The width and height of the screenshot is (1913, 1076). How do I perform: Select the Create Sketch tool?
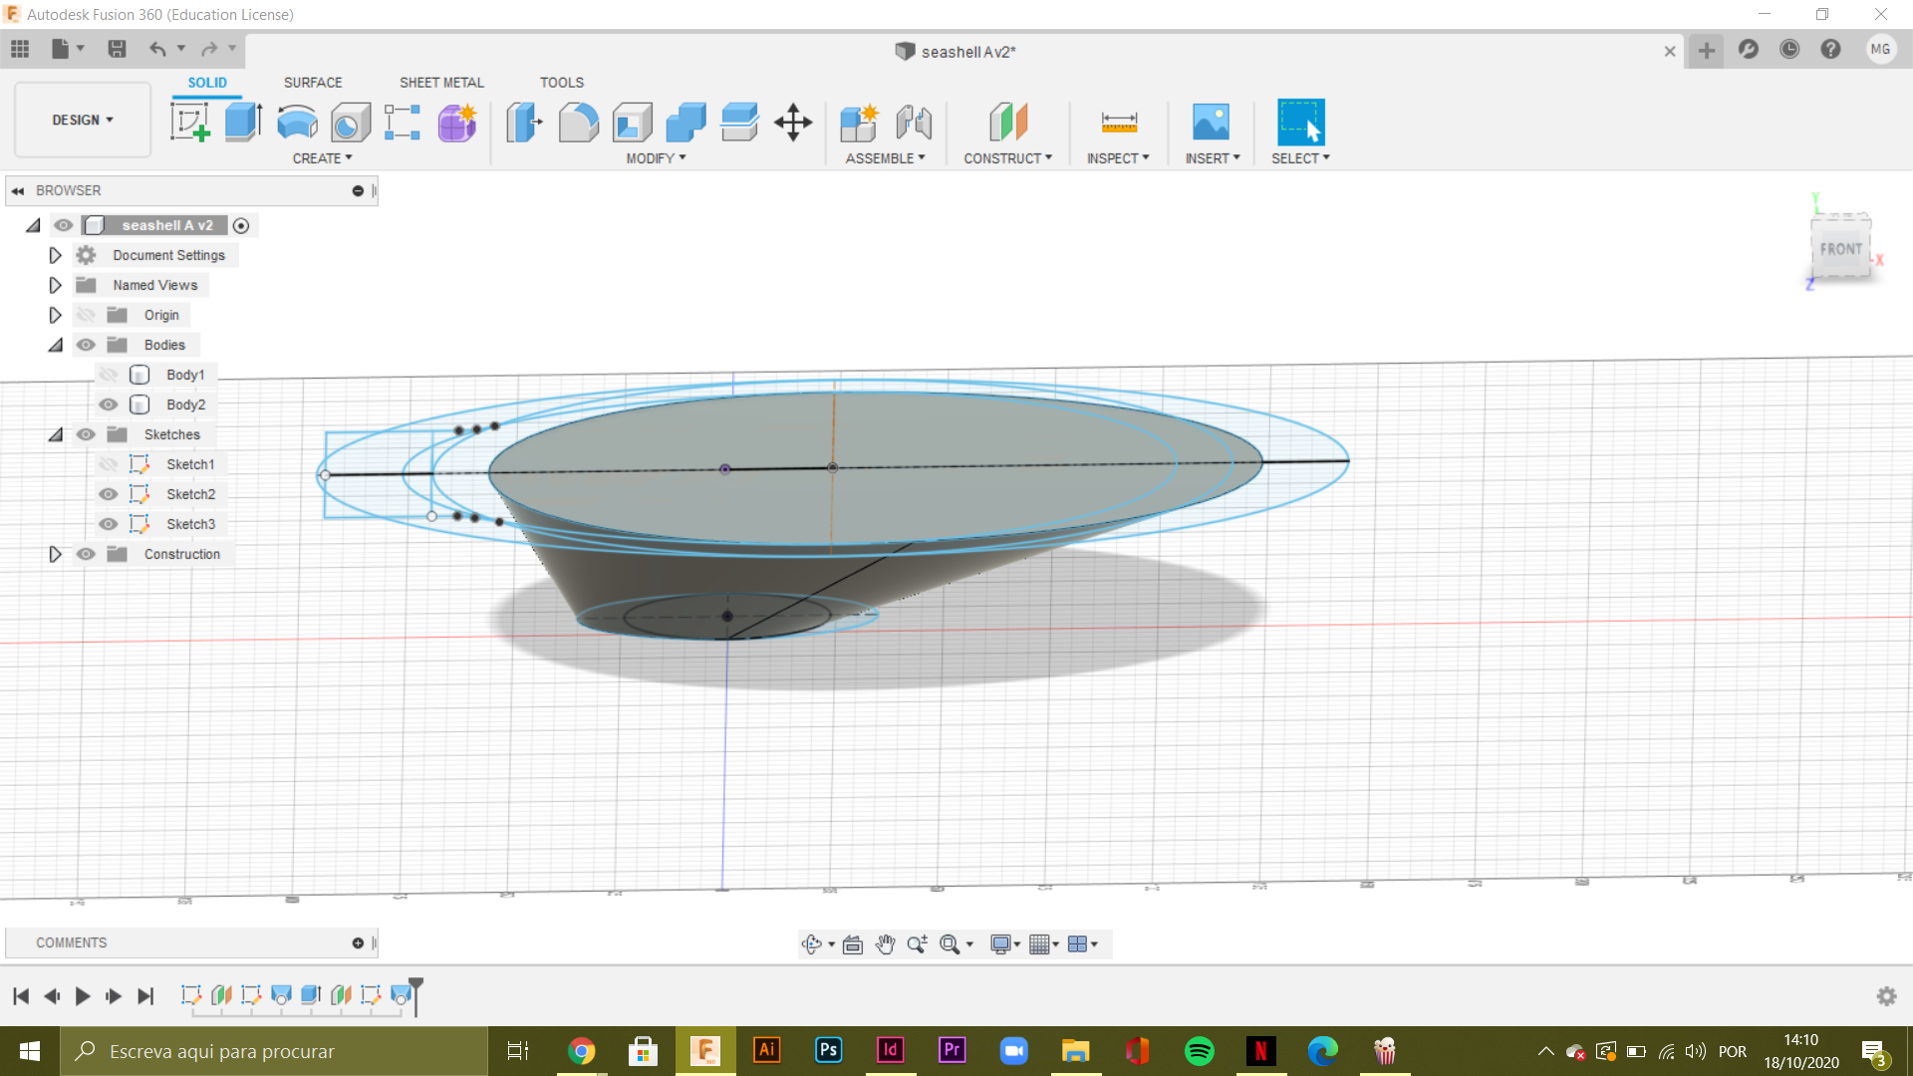click(192, 122)
